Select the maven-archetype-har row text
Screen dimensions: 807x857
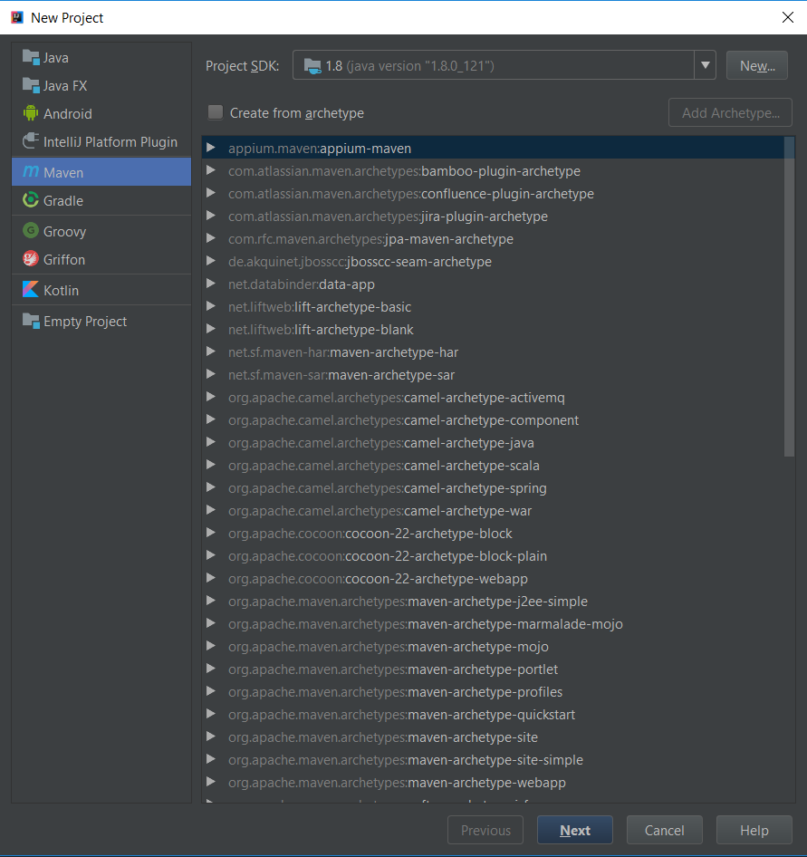343,352
